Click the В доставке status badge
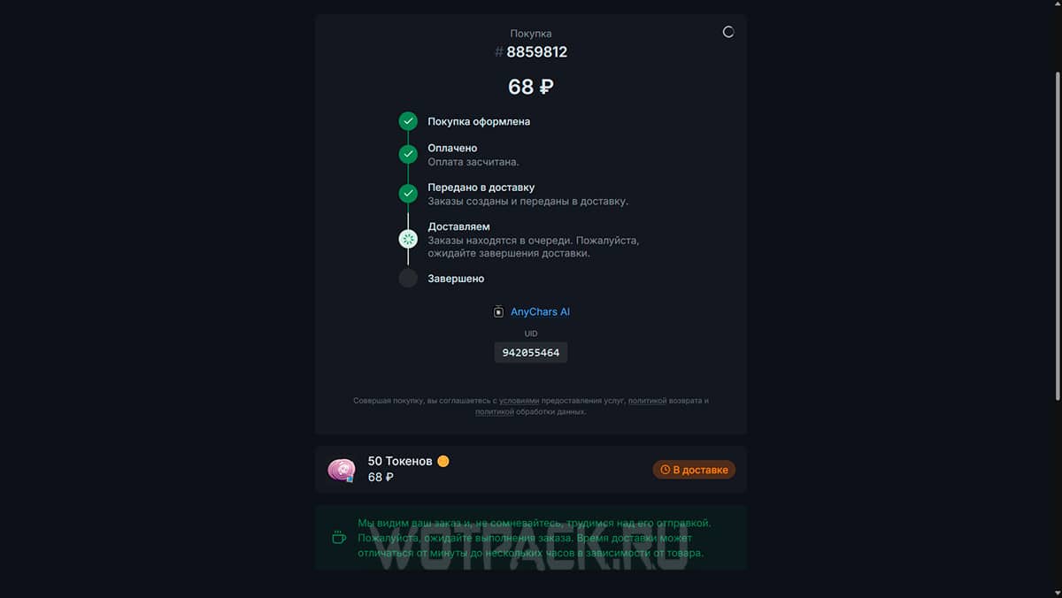The height and width of the screenshot is (598, 1062). pyautogui.click(x=694, y=470)
